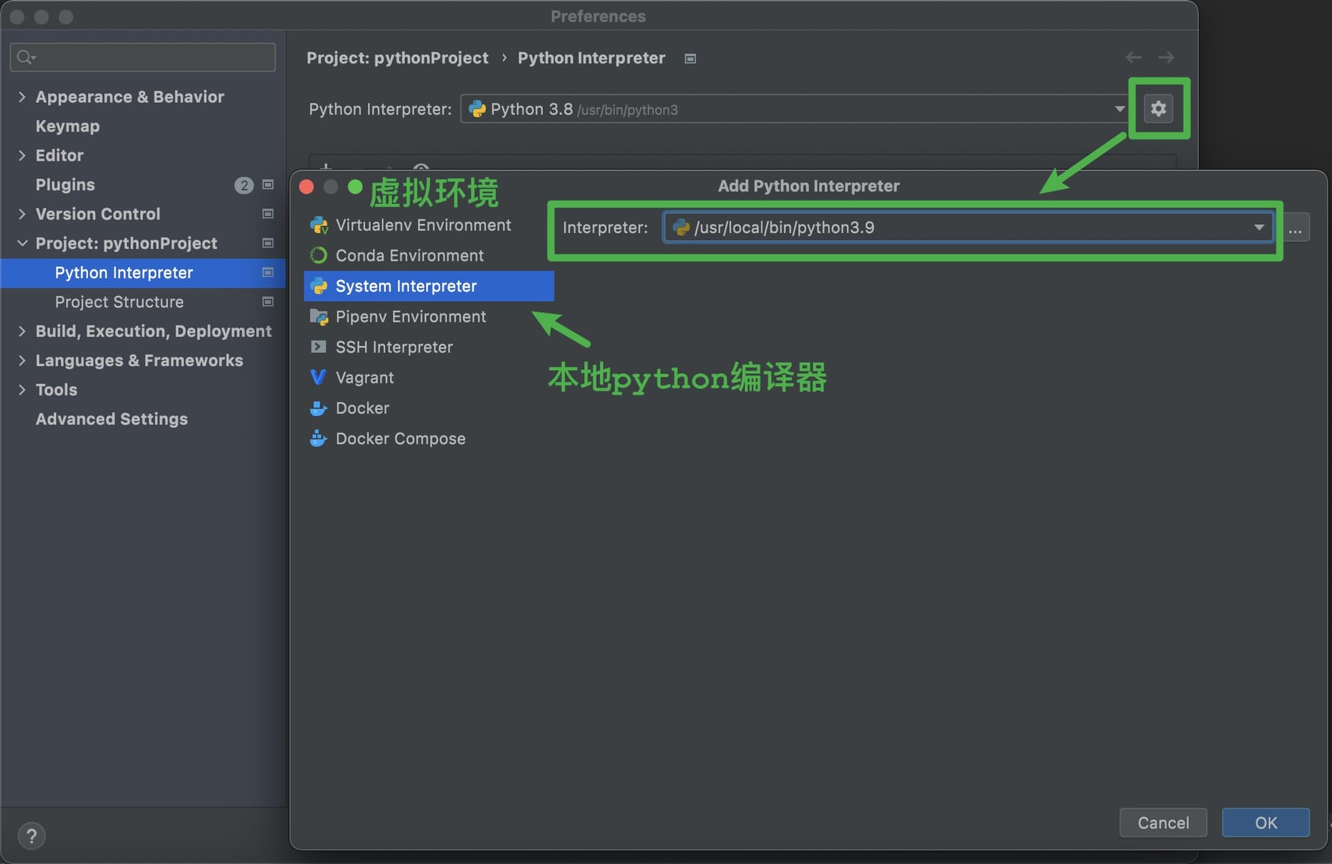1332x864 pixels.
Task: Click project-level icon beside Python Interpreter breadcrumb
Action: [x=690, y=58]
